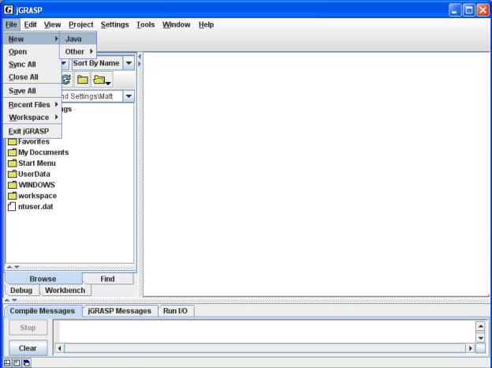This screenshot has height=368, width=492.
Task: Click up arrow on divider above Compile Messages
Action: click(x=7, y=300)
